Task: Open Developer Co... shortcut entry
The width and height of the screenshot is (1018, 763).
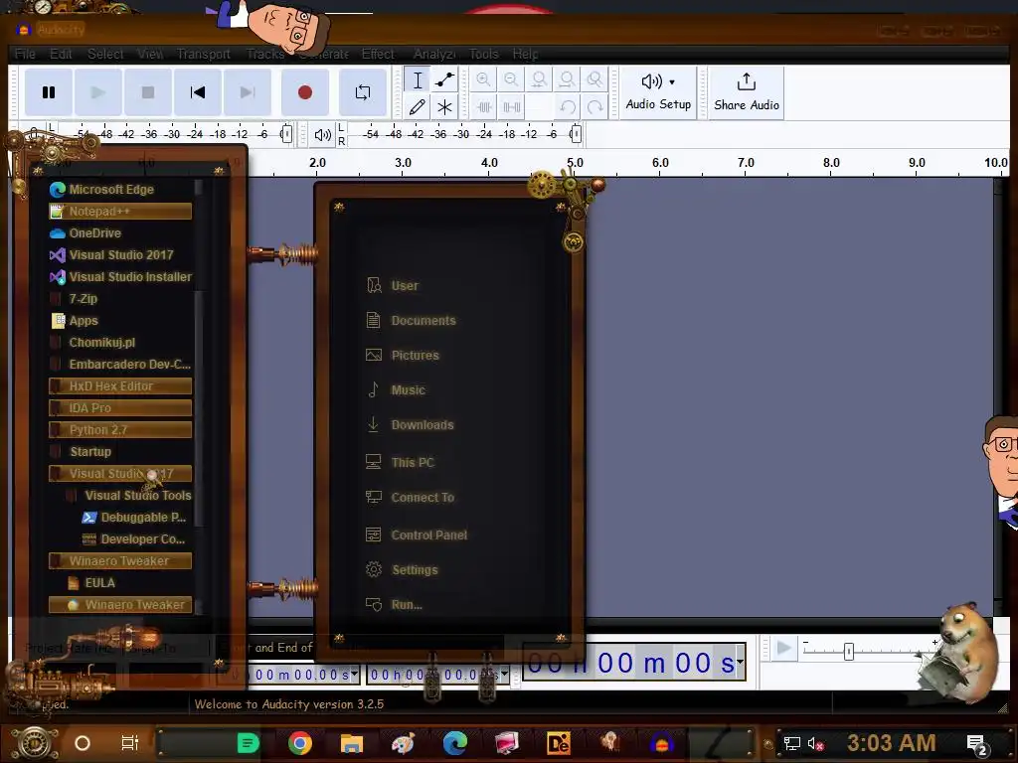Action: [136, 539]
